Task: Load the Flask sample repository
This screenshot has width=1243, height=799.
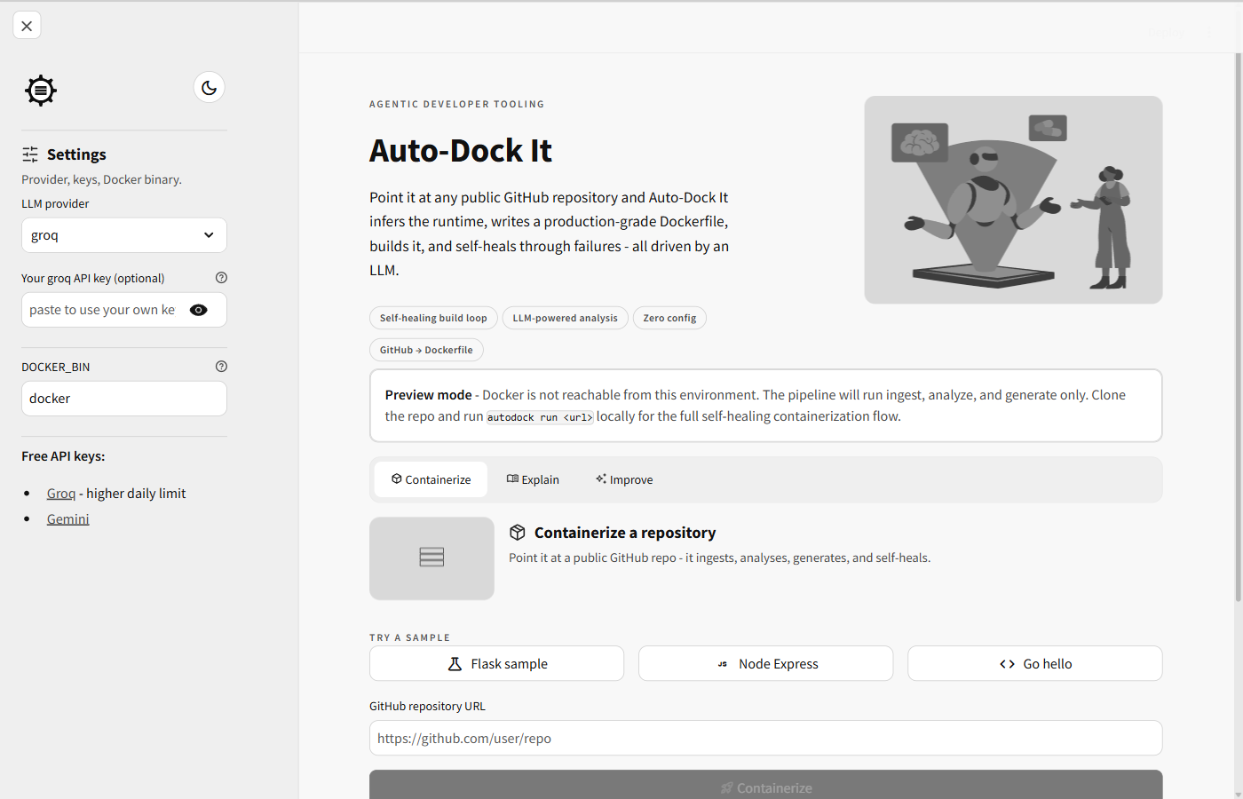Action: click(x=496, y=664)
